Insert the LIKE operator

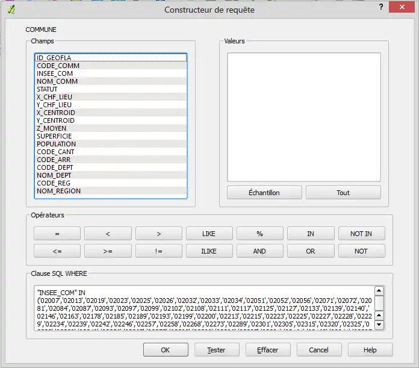coord(209,234)
